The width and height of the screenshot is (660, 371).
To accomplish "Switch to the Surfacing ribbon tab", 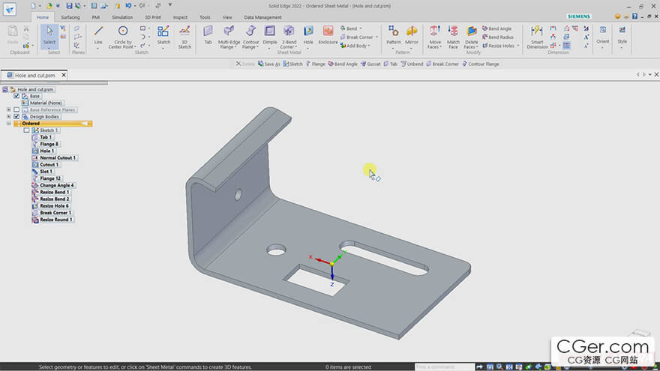I will click(x=70, y=16).
